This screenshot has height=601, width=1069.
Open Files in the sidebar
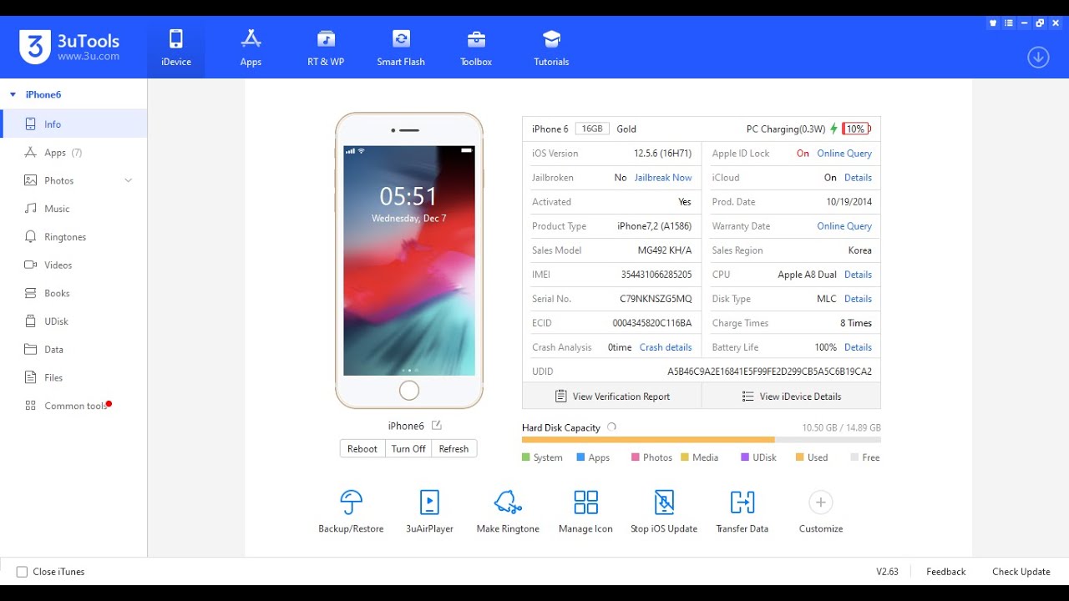(73, 377)
